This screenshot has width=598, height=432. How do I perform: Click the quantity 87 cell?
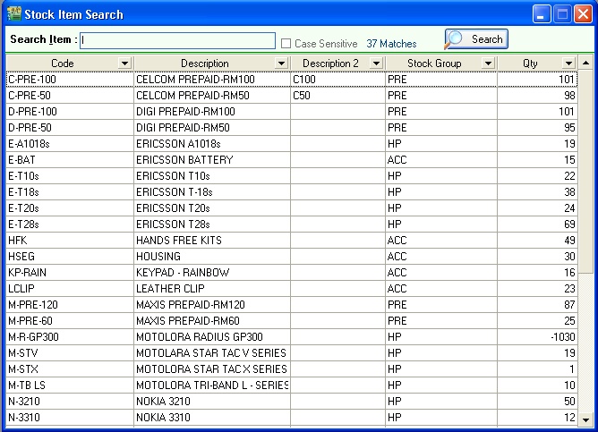click(x=537, y=305)
